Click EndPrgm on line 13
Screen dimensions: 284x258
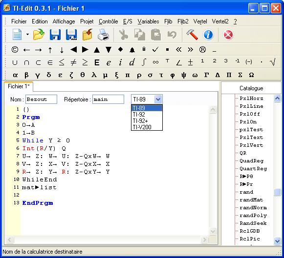tap(38, 203)
